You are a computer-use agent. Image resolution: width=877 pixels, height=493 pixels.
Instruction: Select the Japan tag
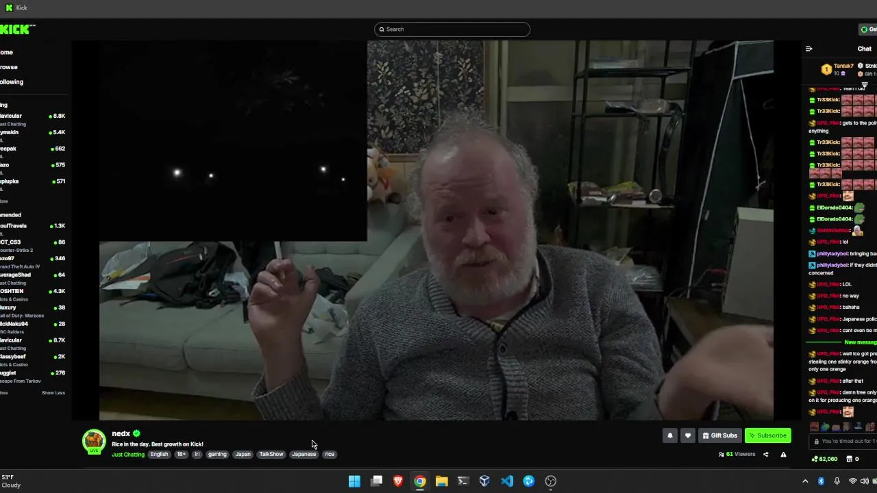pyautogui.click(x=243, y=455)
